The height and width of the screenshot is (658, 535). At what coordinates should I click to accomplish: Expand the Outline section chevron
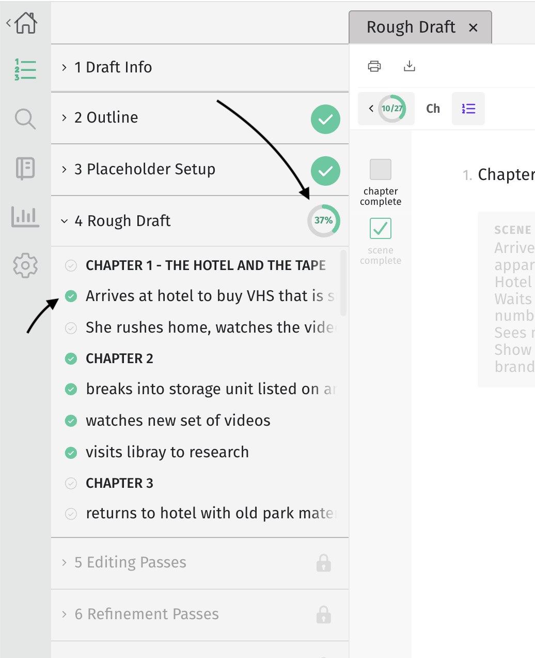coord(64,118)
